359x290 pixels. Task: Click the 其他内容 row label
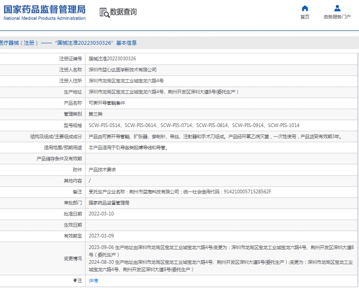point(73,180)
